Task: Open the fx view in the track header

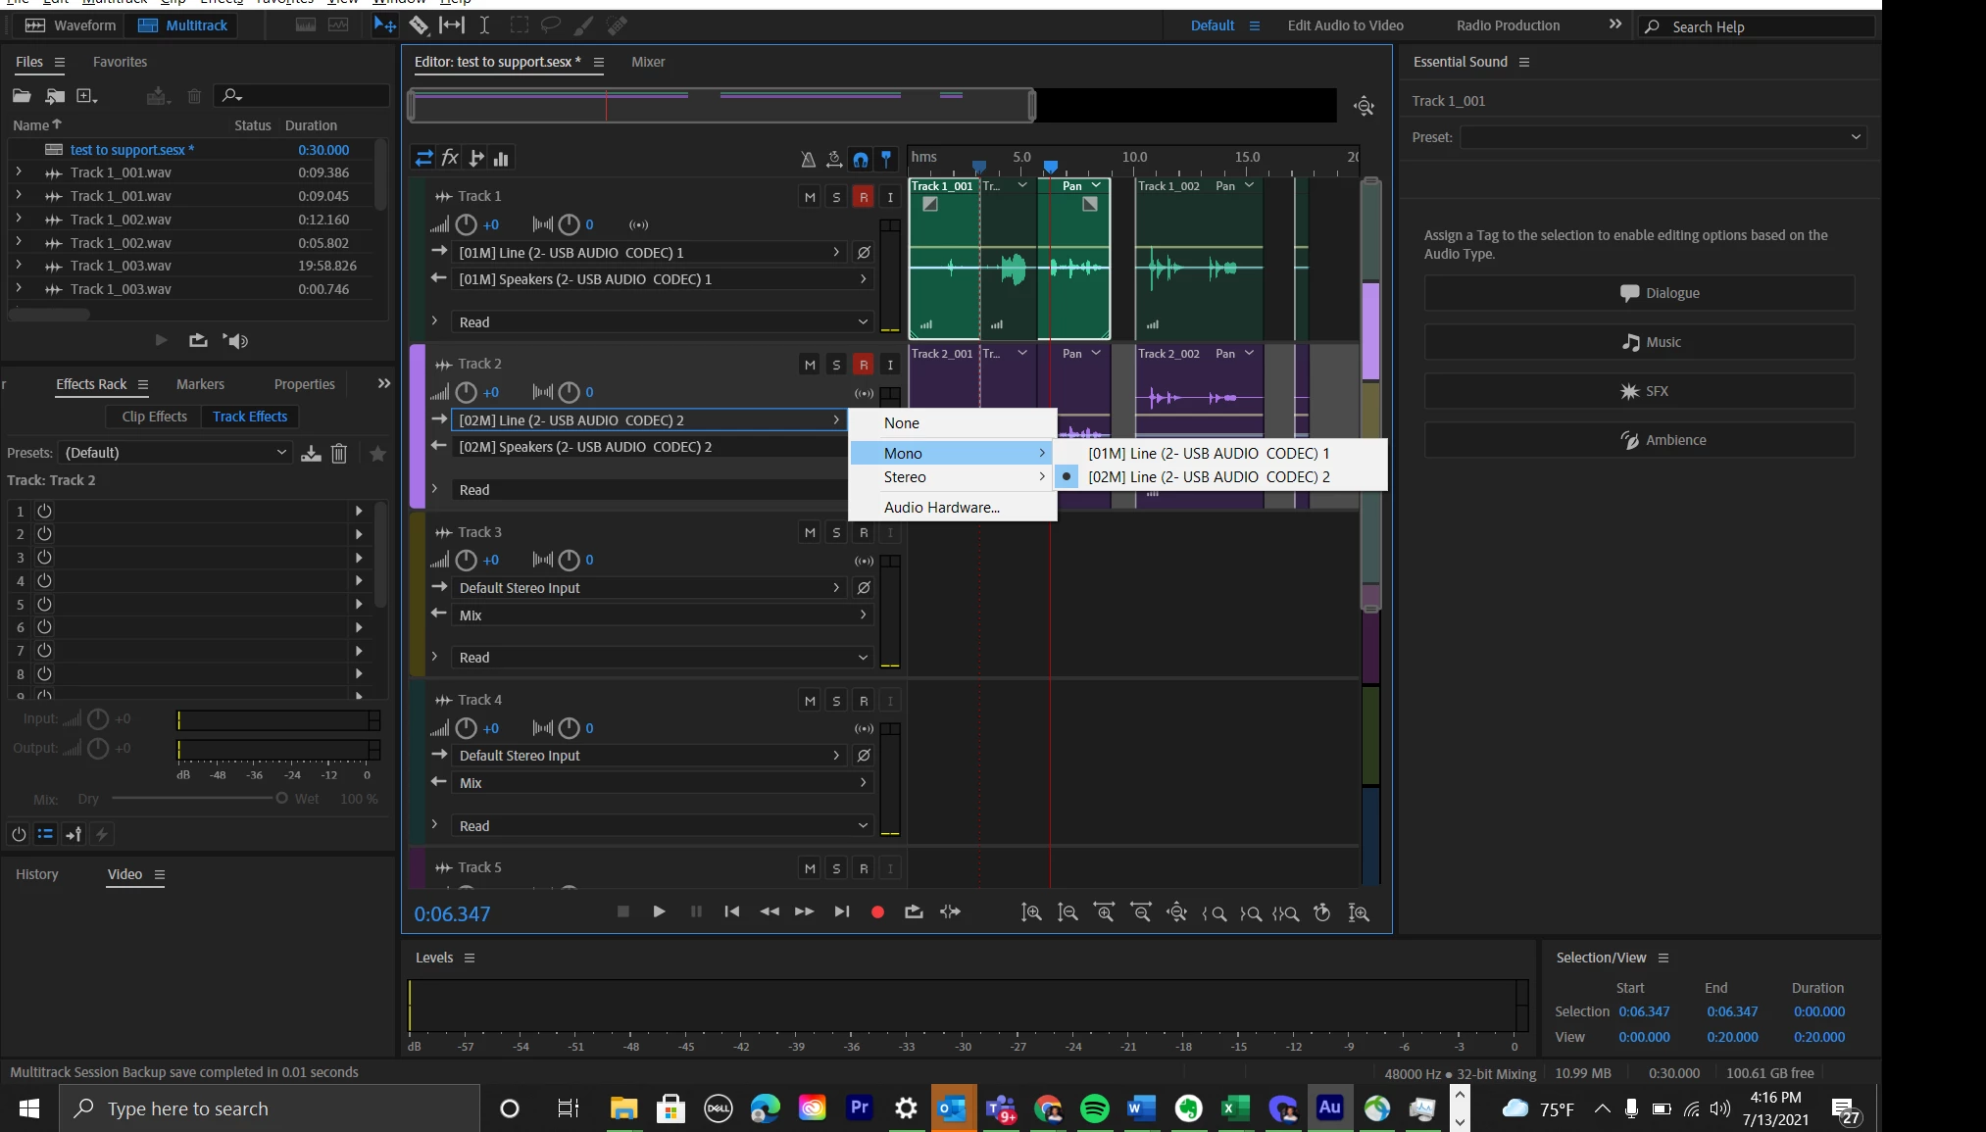Action: 450,158
